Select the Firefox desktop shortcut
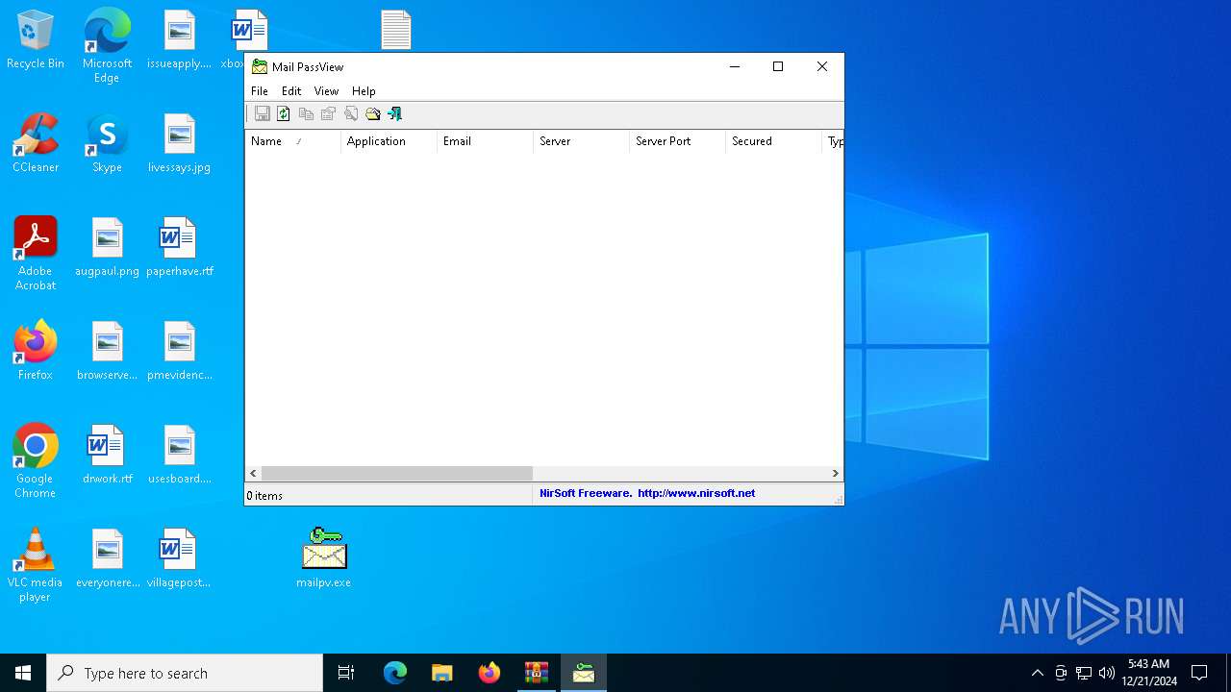The width and height of the screenshot is (1231, 692). coord(36,351)
